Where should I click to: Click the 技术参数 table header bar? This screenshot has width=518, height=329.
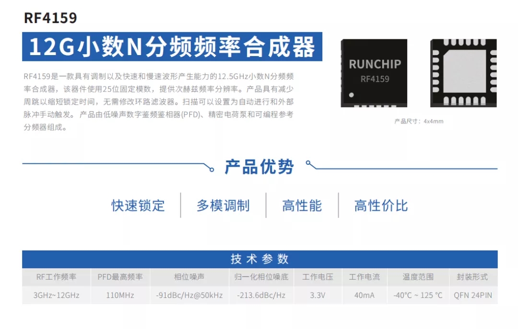click(x=259, y=259)
